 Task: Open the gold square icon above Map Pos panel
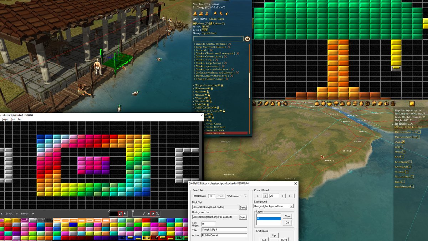pos(412,104)
